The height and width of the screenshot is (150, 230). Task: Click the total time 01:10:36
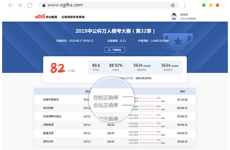point(182,100)
